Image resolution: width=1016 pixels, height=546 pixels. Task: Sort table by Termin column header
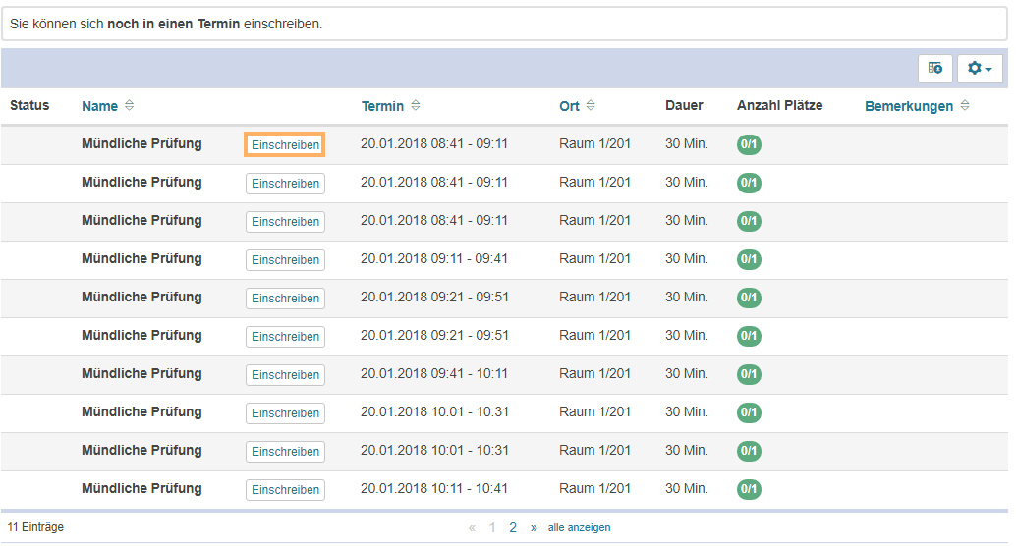[x=382, y=106]
